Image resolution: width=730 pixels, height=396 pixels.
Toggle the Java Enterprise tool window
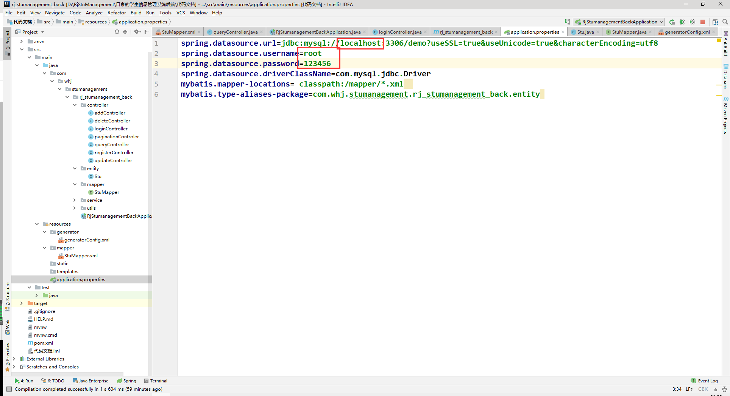pos(90,381)
